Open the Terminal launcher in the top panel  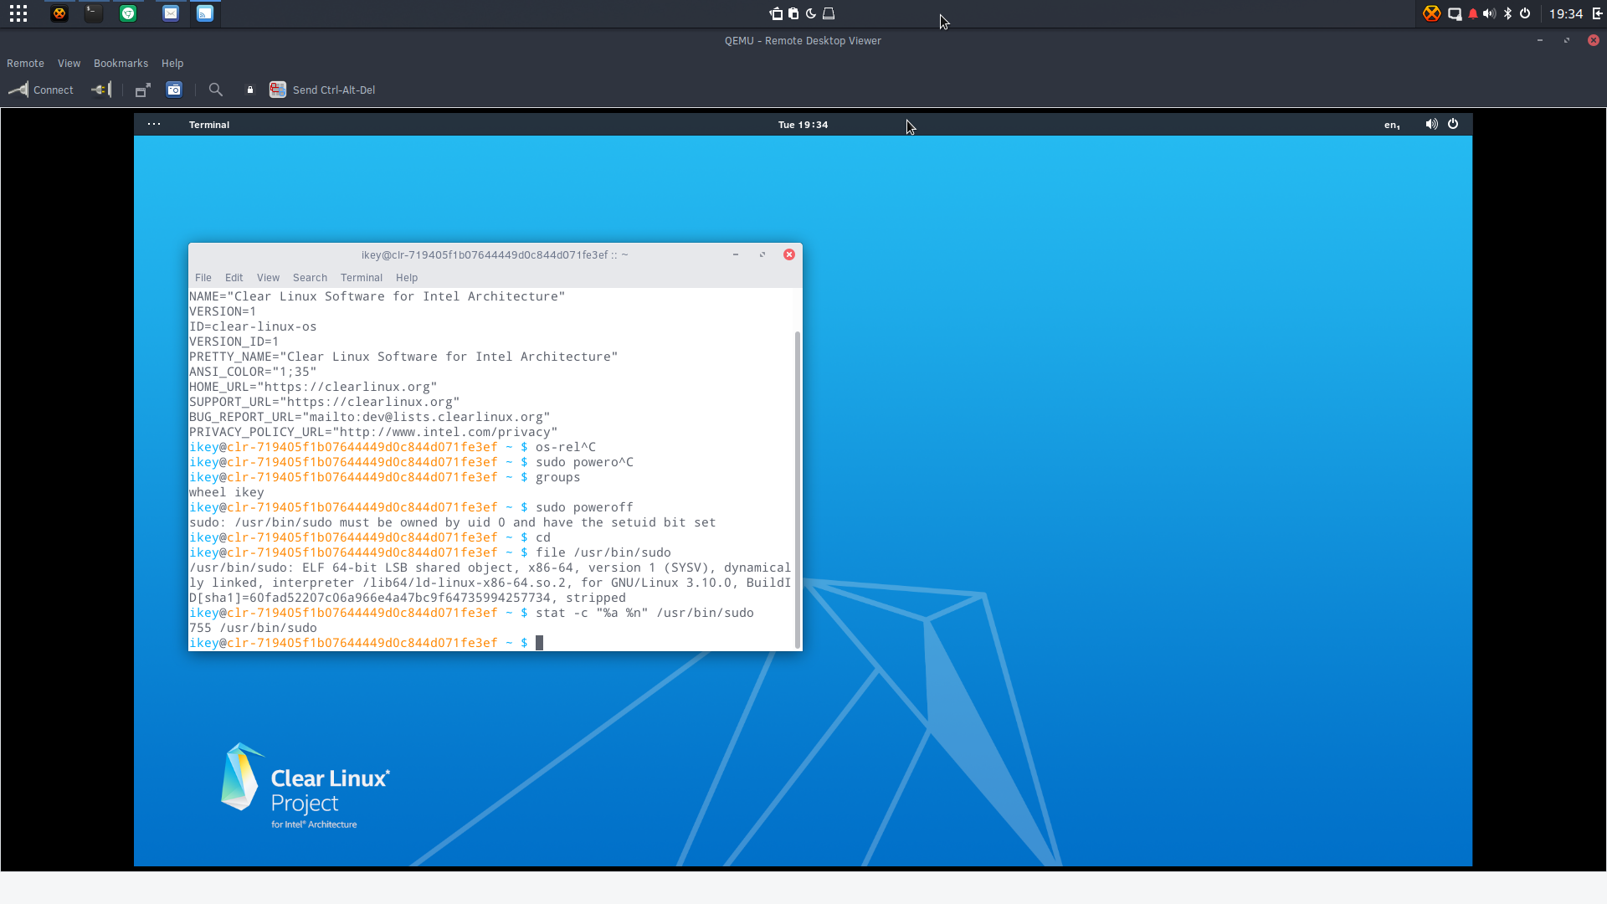(94, 13)
